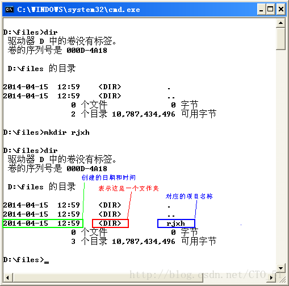Click the 'mkdir rjxh' command line
The image size is (289, 286).
[46, 132]
